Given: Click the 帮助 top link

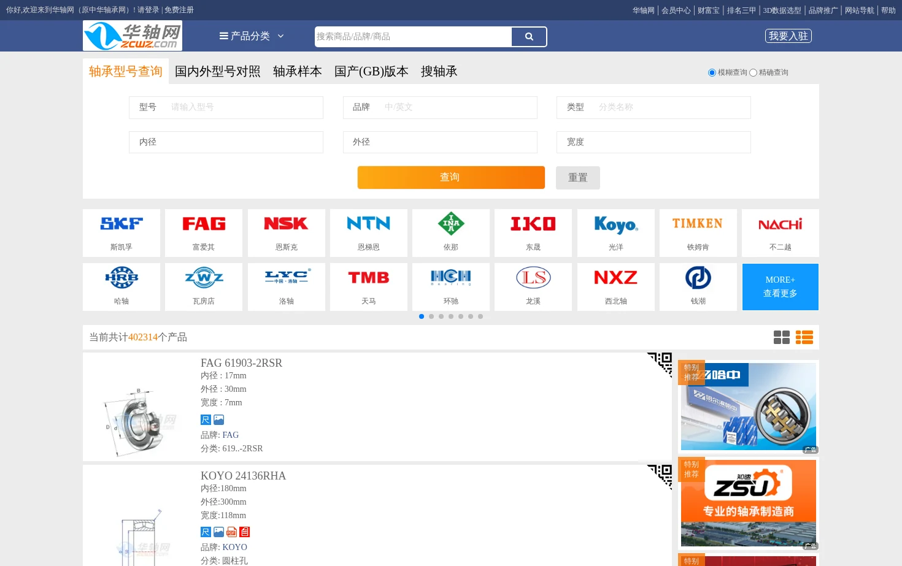Looking at the screenshot, I should tap(889, 10).
